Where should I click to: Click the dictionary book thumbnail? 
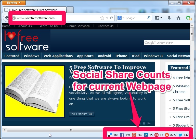tap(35, 91)
